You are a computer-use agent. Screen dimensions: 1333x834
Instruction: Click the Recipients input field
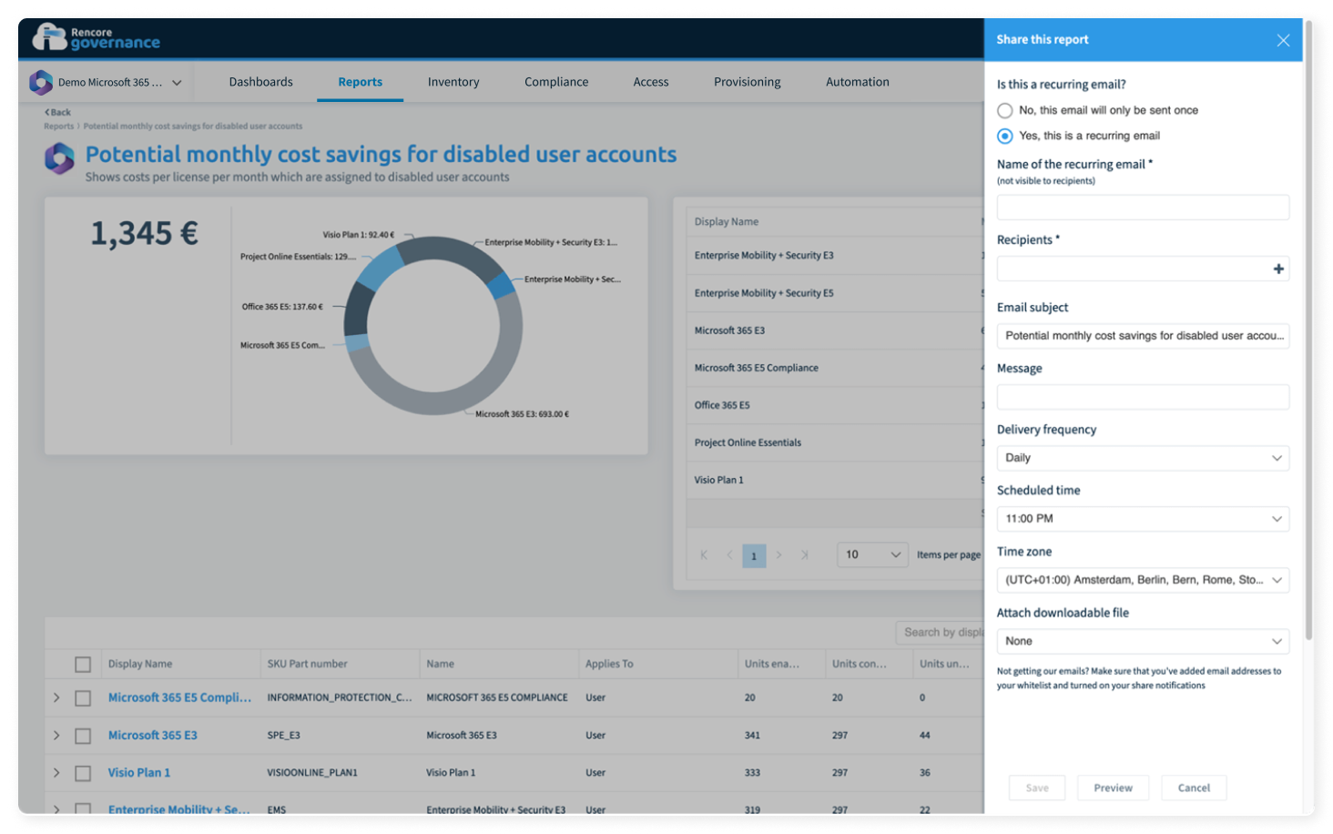click(x=1143, y=269)
